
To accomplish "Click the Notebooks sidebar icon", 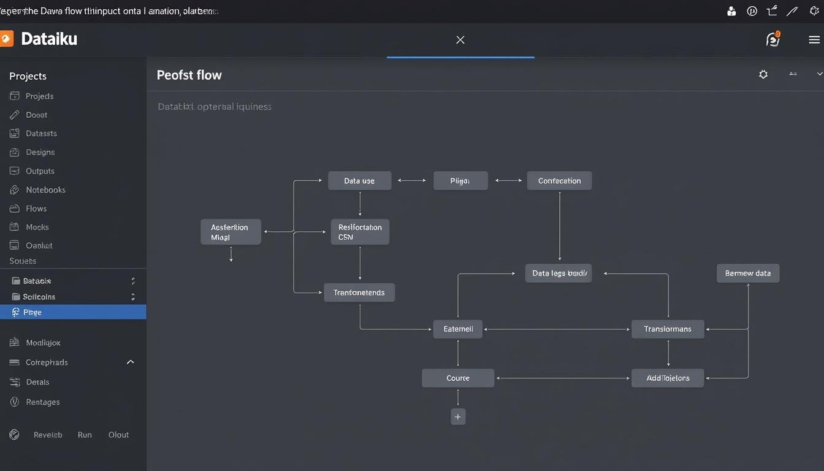I will [x=15, y=190].
